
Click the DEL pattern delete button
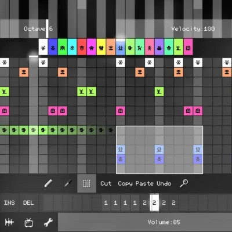[x=28, y=203]
